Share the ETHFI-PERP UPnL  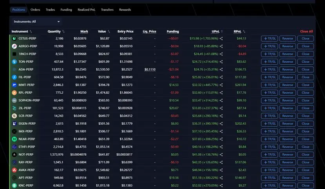(221, 147)
